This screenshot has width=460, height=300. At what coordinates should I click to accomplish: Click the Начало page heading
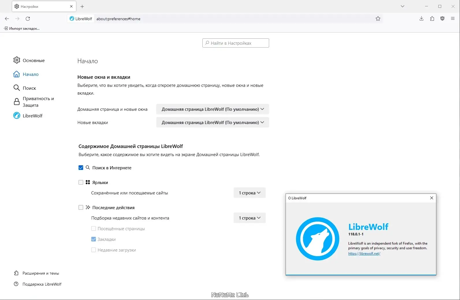pyautogui.click(x=87, y=61)
